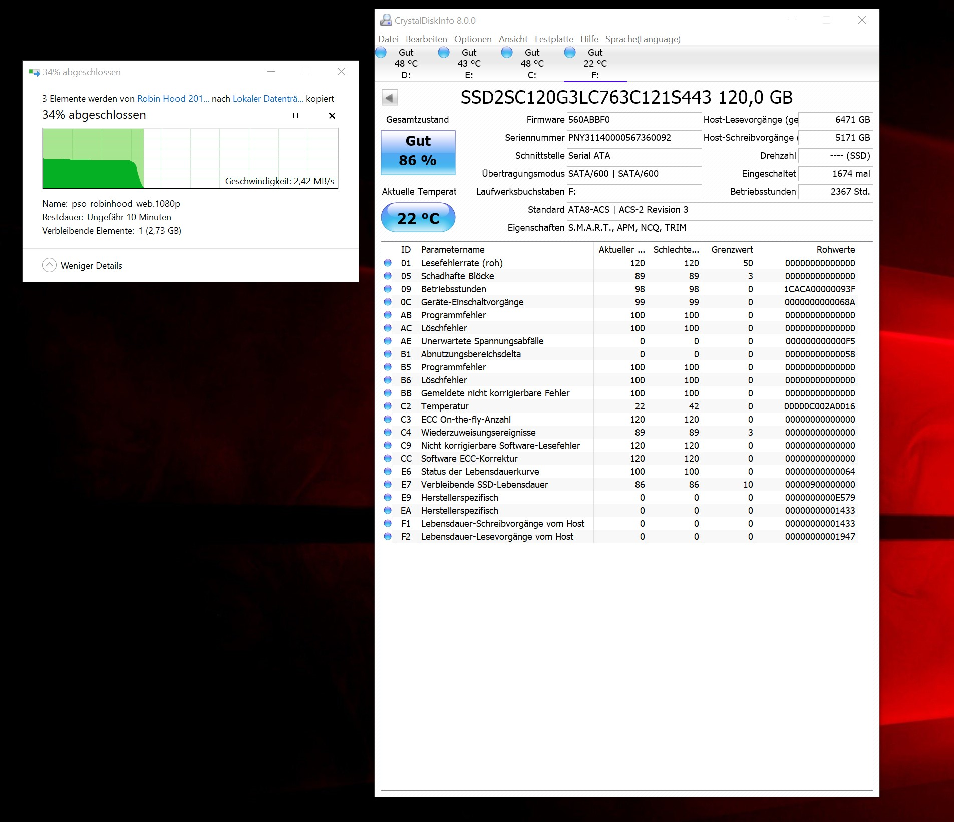
Task: Click the Firmware field 560ABBF0
Action: pos(634,120)
